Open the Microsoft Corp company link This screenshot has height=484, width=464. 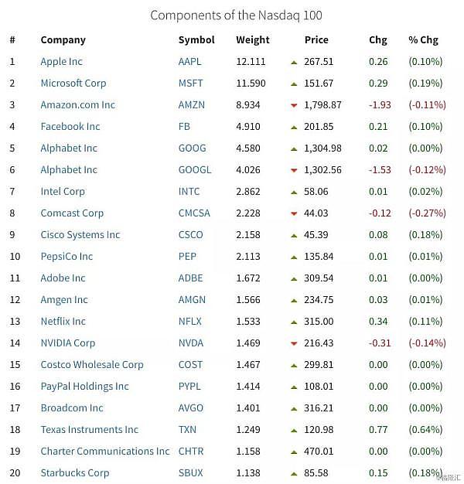(x=73, y=84)
